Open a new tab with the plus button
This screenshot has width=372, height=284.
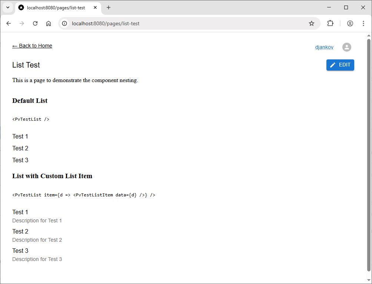109,7
